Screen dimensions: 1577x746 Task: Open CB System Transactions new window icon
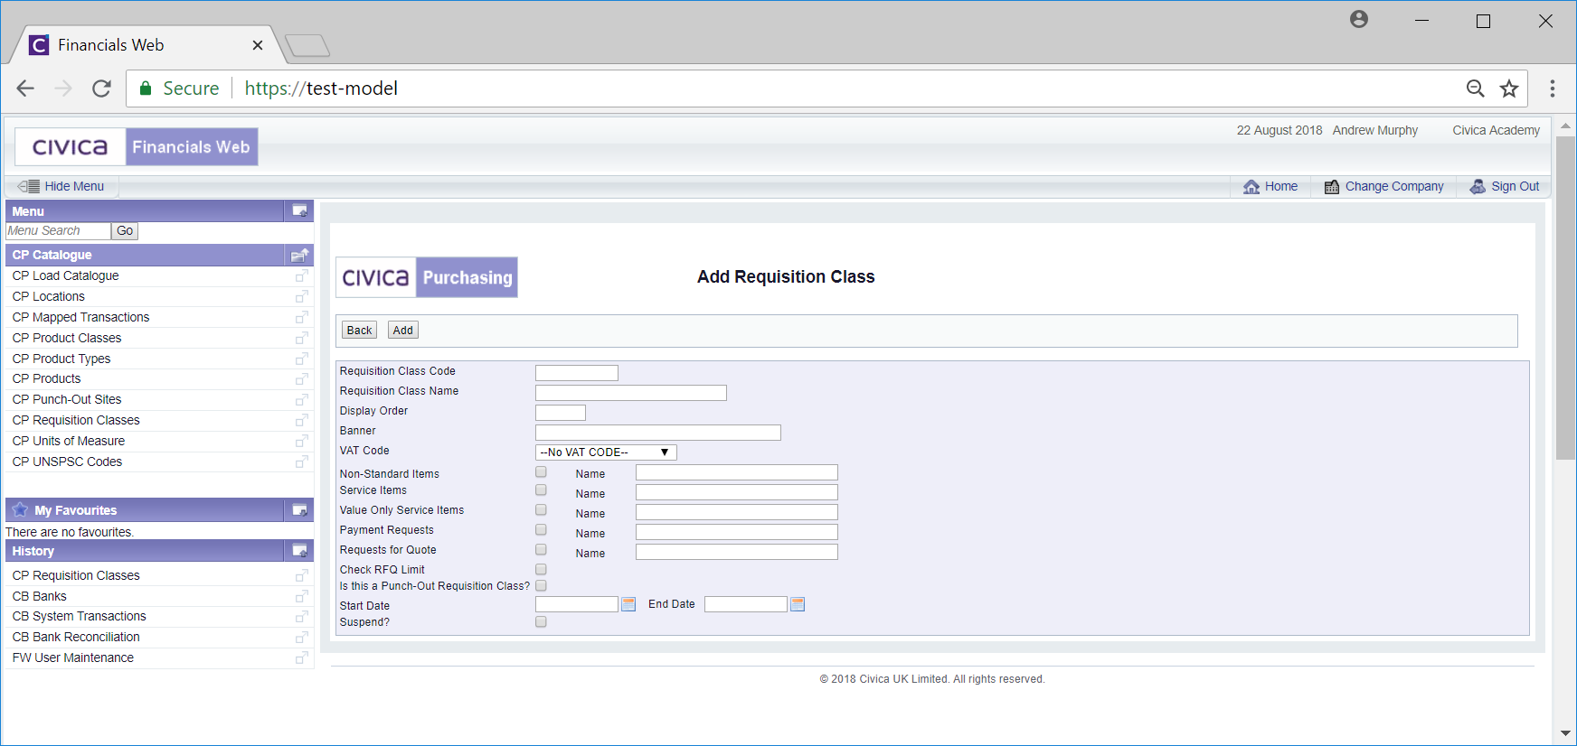pyautogui.click(x=302, y=617)
